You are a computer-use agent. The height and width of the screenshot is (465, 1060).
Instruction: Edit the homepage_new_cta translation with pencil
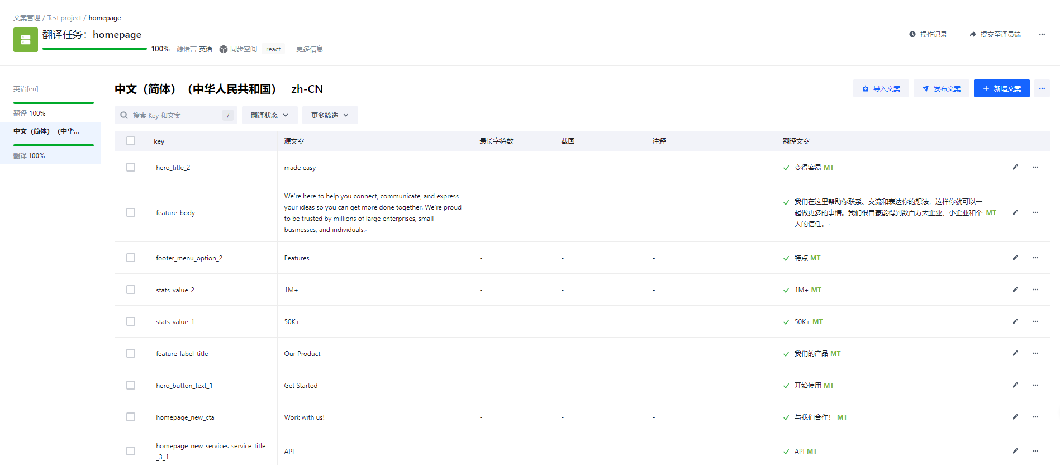1015,417
